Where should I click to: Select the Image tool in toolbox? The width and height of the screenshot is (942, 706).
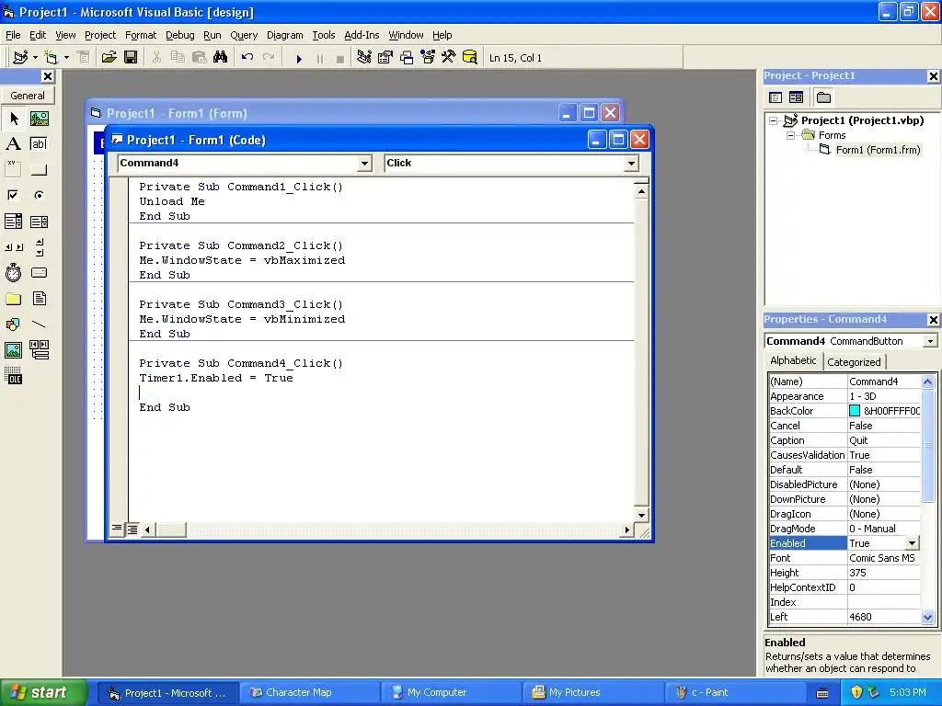click(13, 350)
